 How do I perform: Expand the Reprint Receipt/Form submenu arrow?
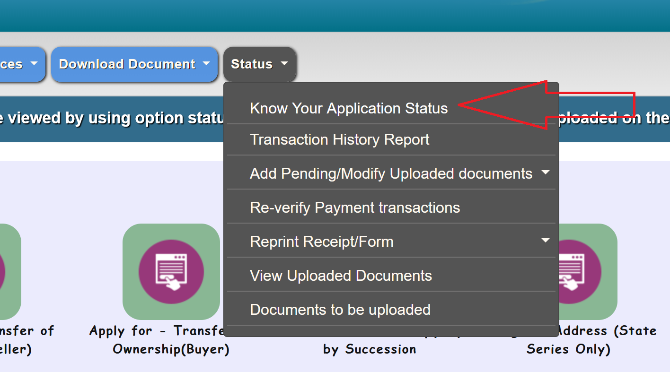pyautogui.click(x=546, y=241)
